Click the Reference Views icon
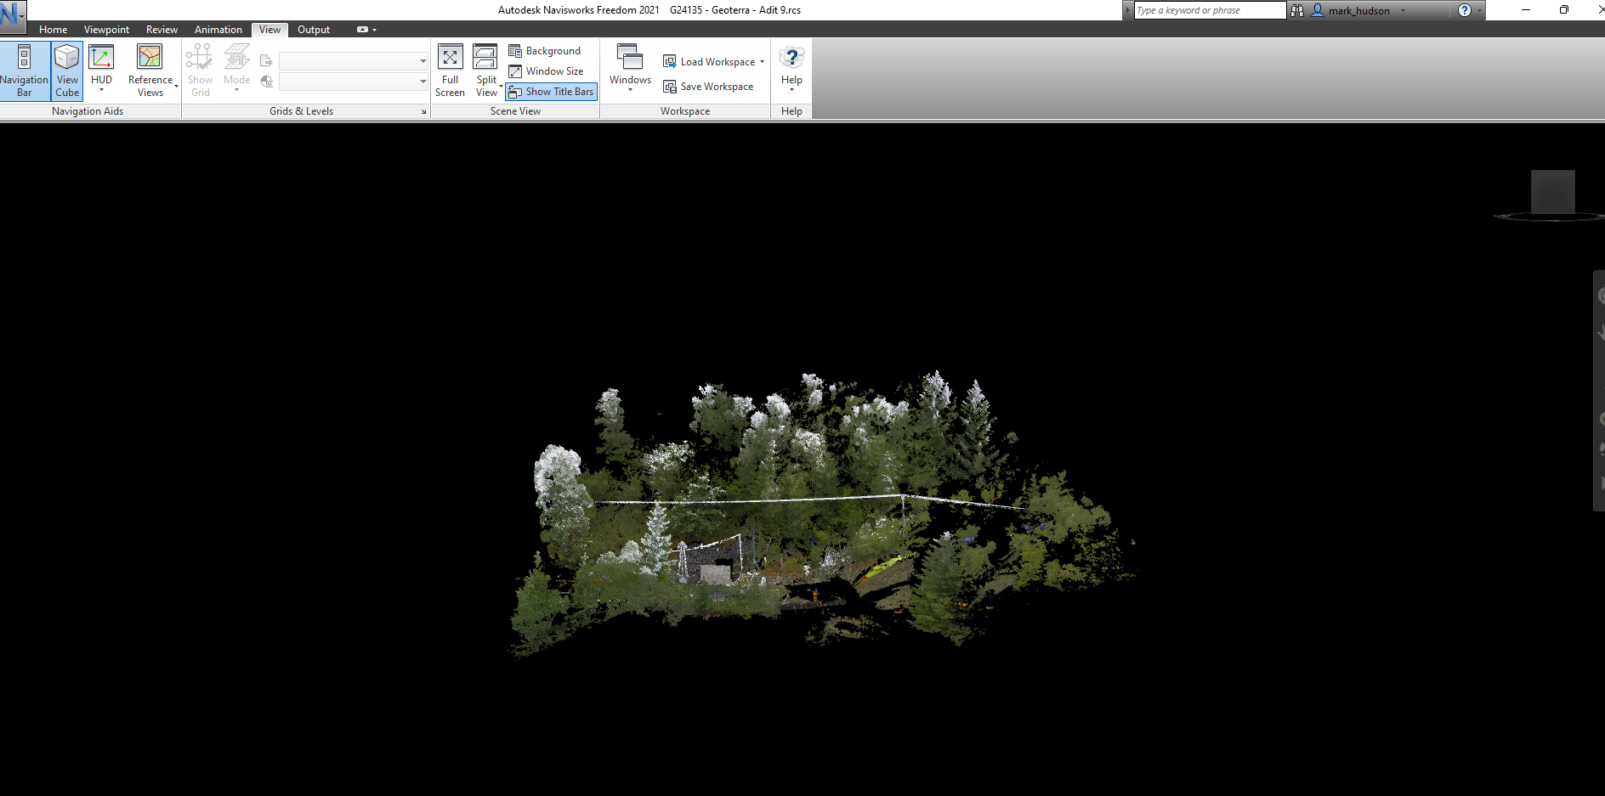 click(x=150, y=58)
